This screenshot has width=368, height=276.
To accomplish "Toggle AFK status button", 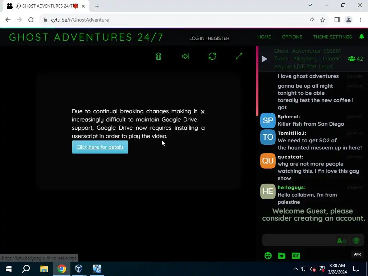I will [x=357, y=254].
